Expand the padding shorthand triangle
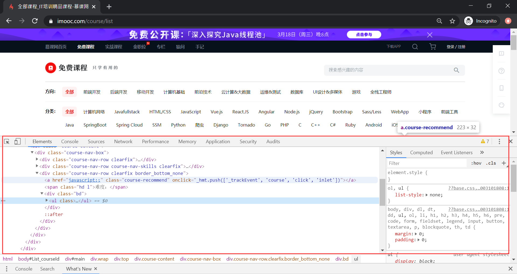Viewport: 517px width, 274px height. point(418,240)
